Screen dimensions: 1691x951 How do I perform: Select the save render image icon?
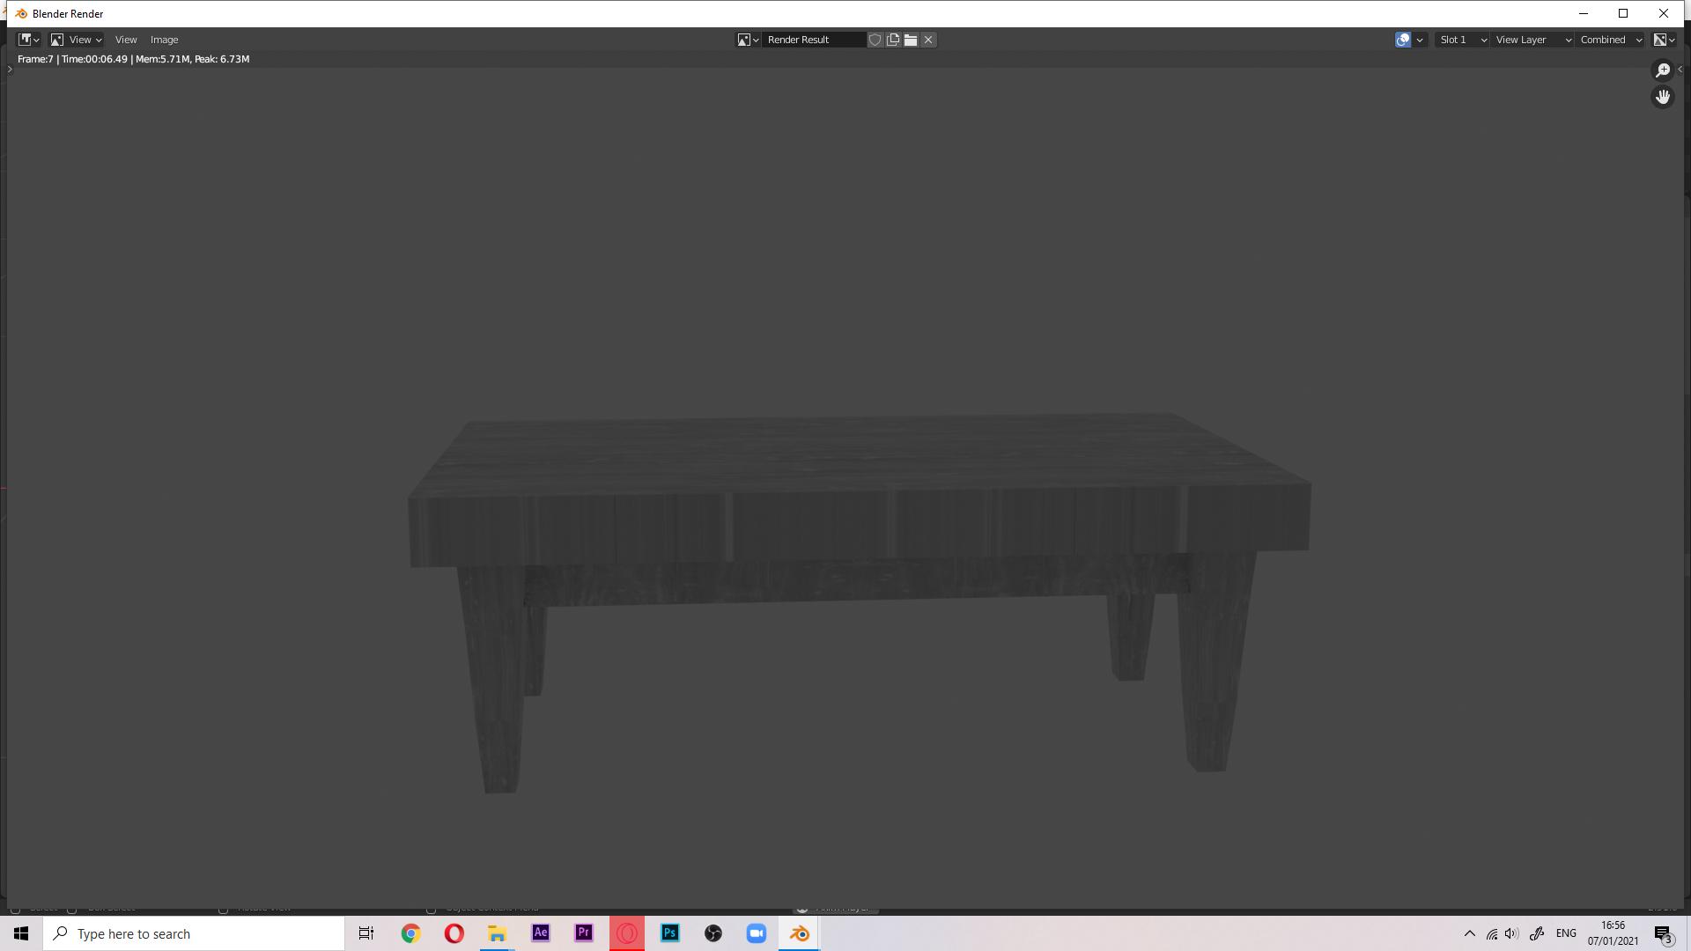pyautogui.click(x=894, y=40)
